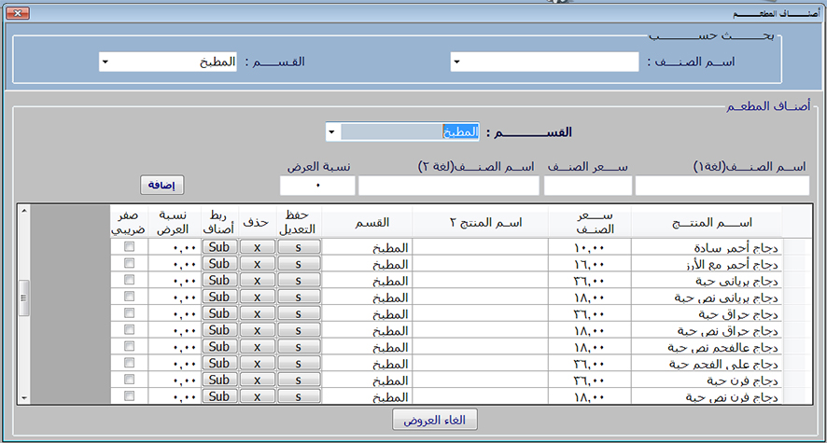The width and height of the screenshot is (827, 443).
Task: Click the table's vertical scrollbar down arrow
Action: pos(23,398)
